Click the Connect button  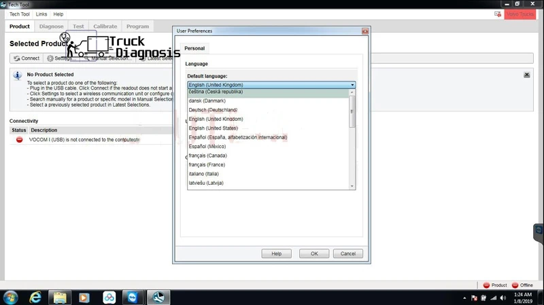(x=27, y=58)
